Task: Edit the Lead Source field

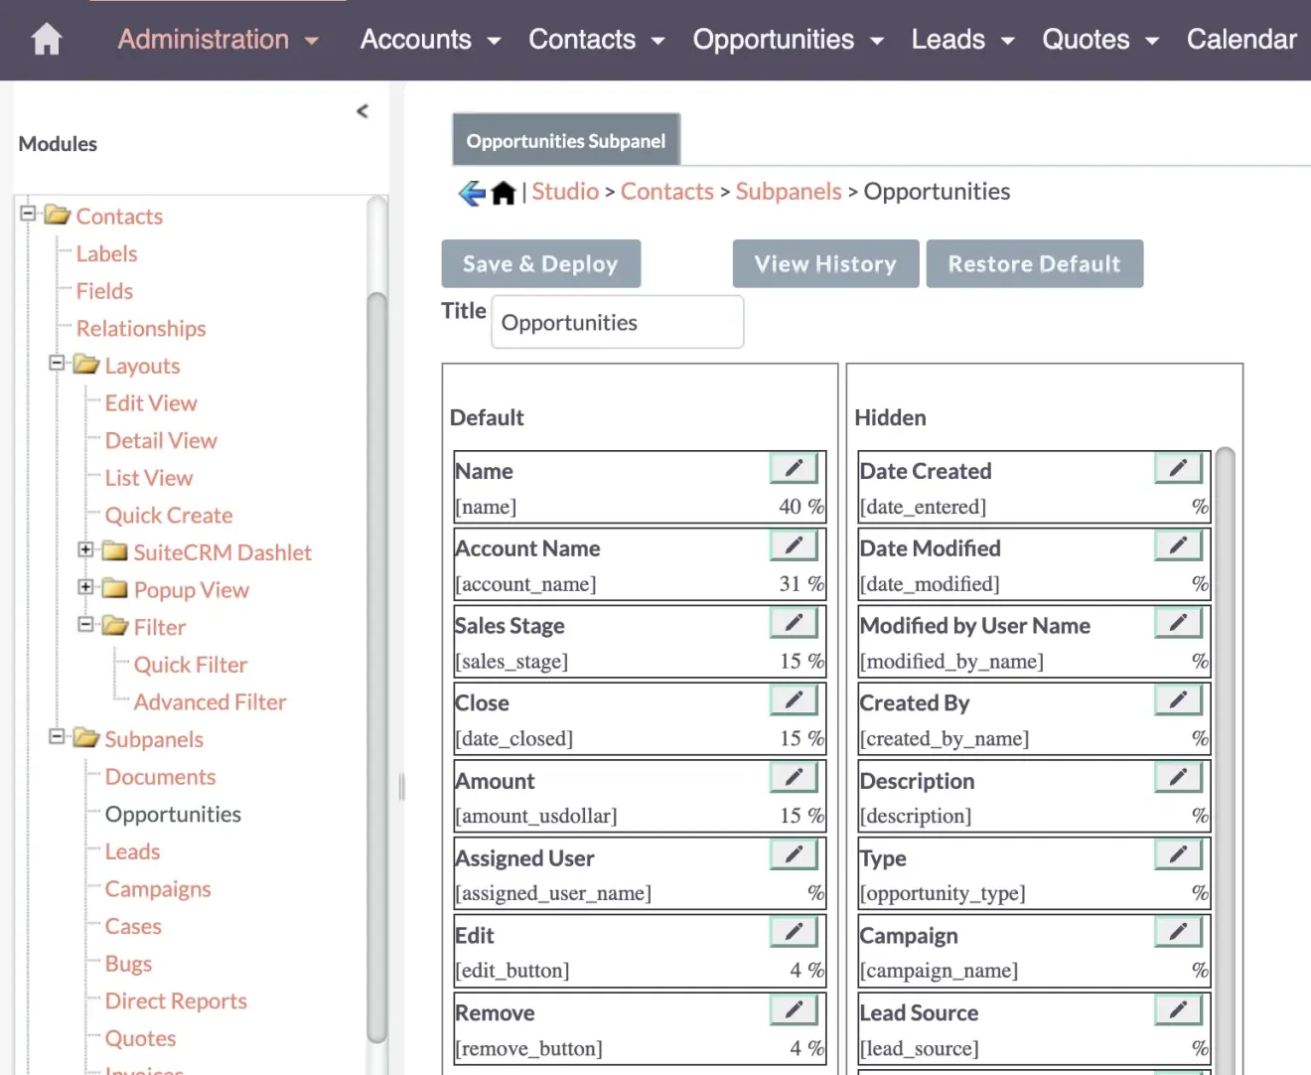Action: [x=1177, y=1008]
